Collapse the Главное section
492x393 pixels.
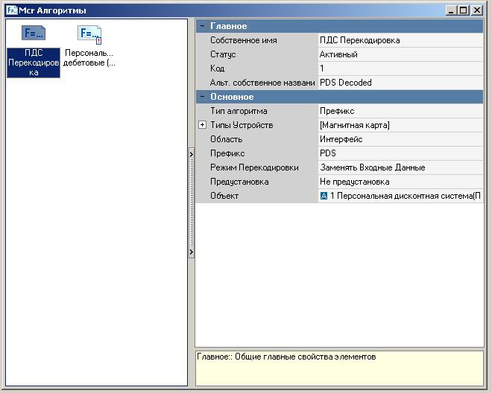(202, 26)
